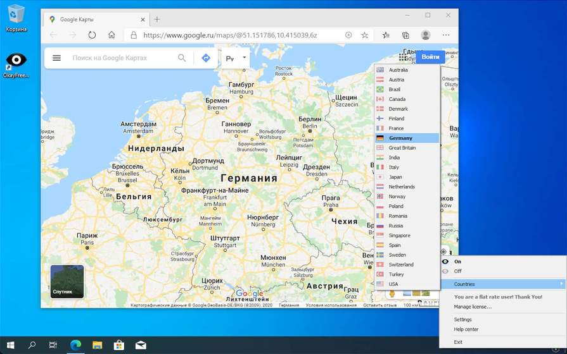Select Switzerland server
The height and width of the screenshot is (354, 567).
click(x=407, y=265)
